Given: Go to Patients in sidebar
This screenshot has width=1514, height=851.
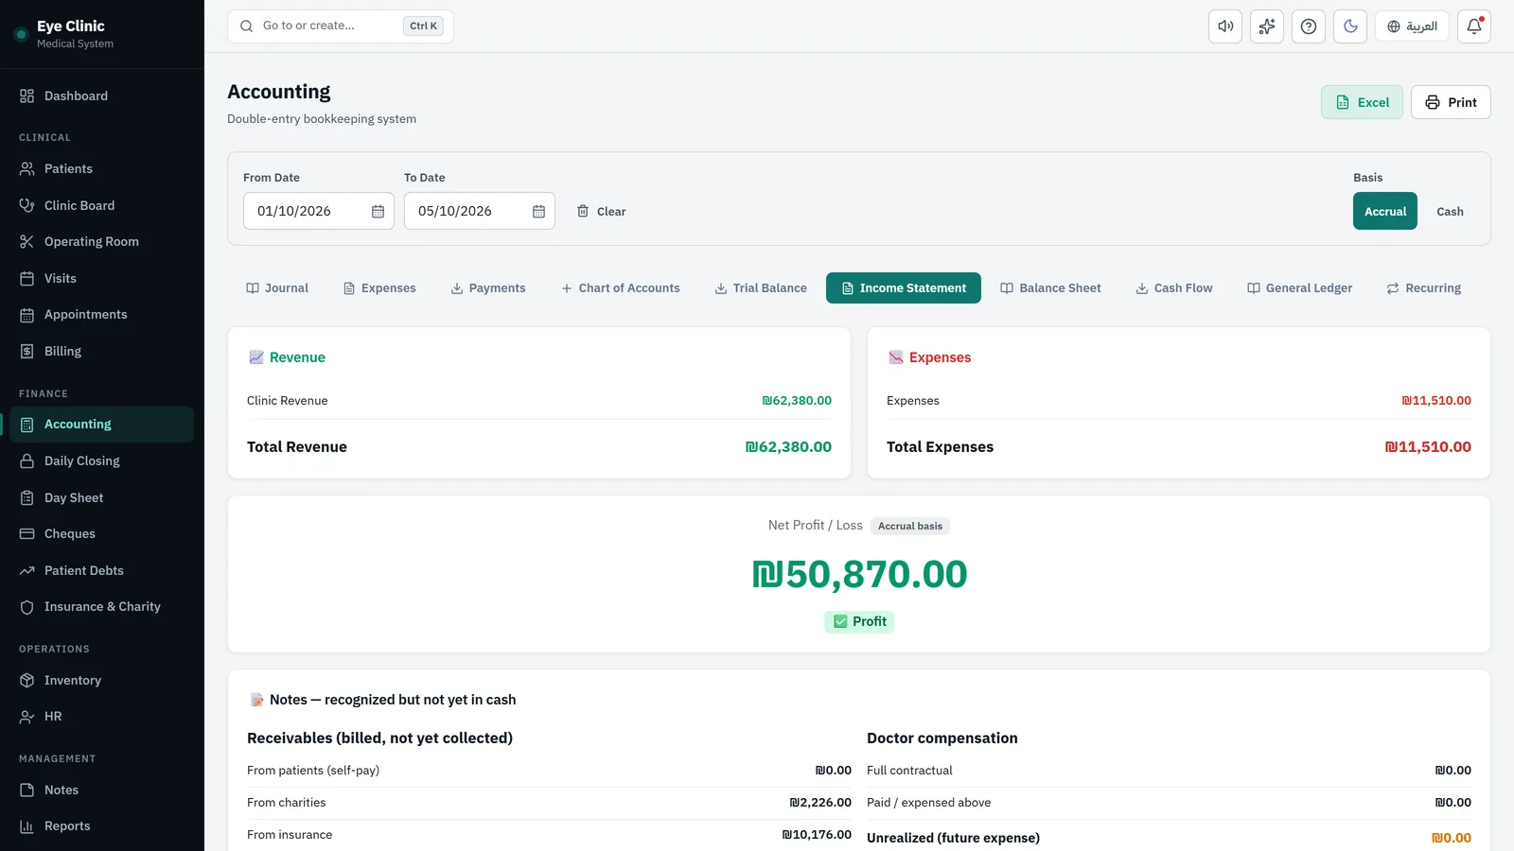Looking at the screenshot, I should 102,168.
